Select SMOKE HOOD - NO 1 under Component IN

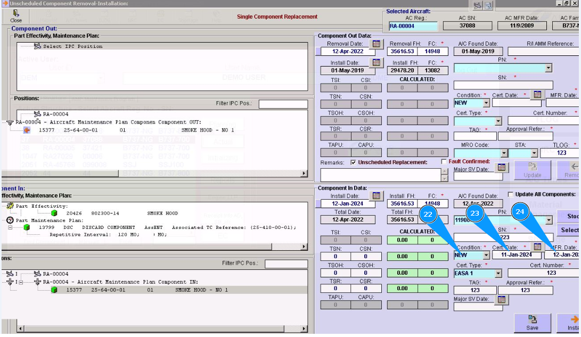point(201,290)
